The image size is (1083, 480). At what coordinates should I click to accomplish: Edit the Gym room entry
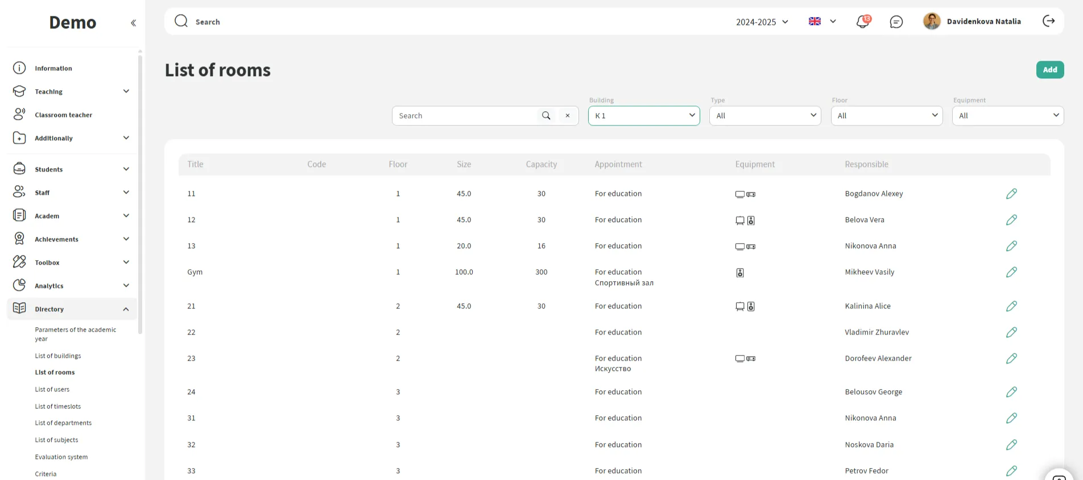tap(1011, 272)
